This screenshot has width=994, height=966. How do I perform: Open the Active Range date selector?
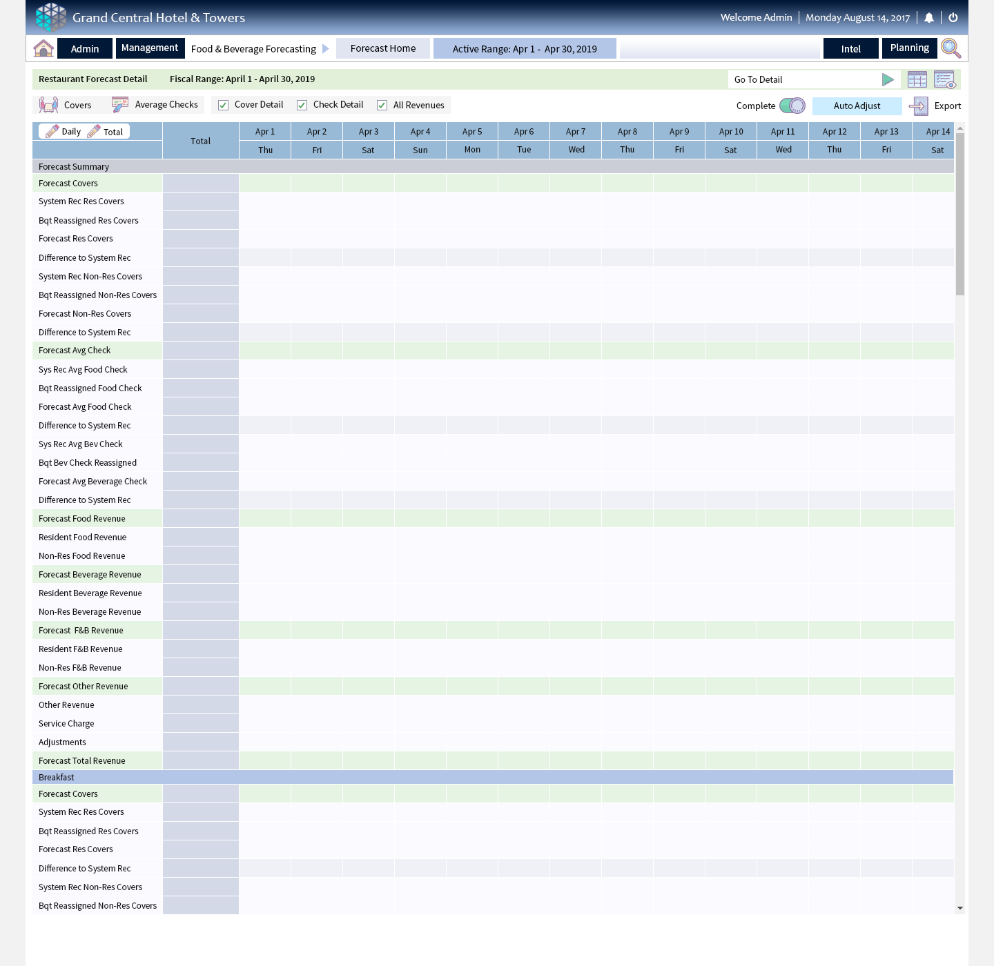pyautogui.click(x=525, y=48)
